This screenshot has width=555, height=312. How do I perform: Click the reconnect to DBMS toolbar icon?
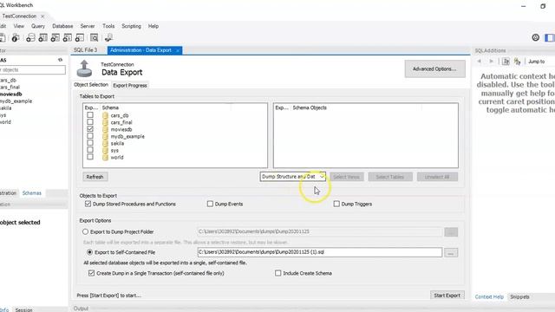point(108,38)
